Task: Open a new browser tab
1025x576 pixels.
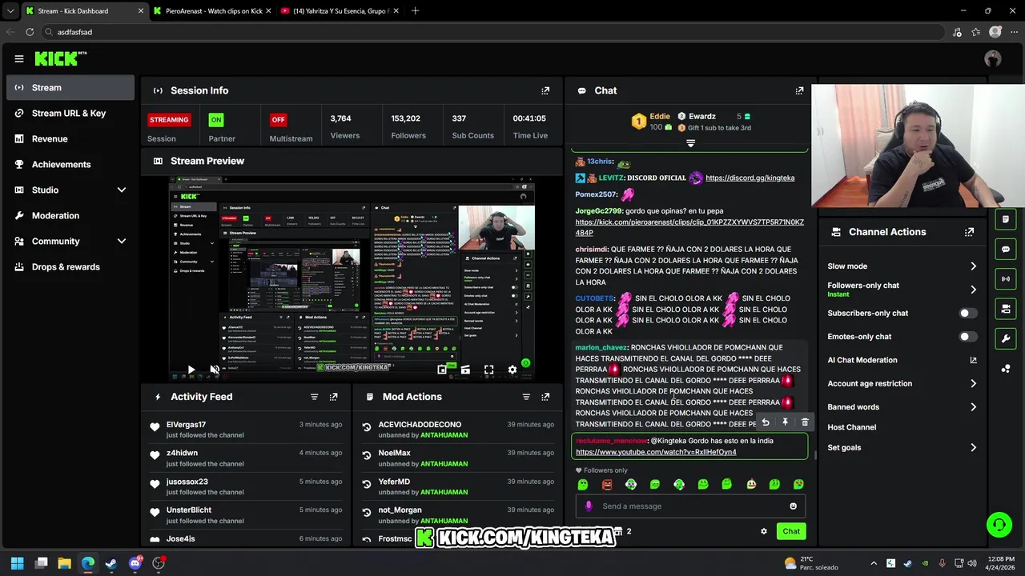Action: click(x=415, y=11)
